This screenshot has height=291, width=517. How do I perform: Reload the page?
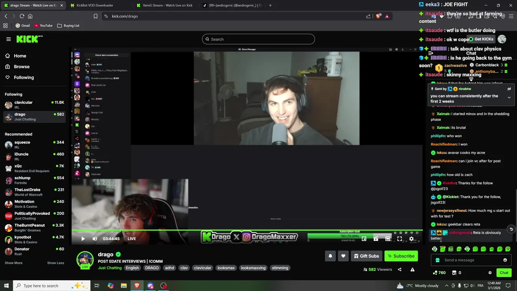(x=22, y=16)
